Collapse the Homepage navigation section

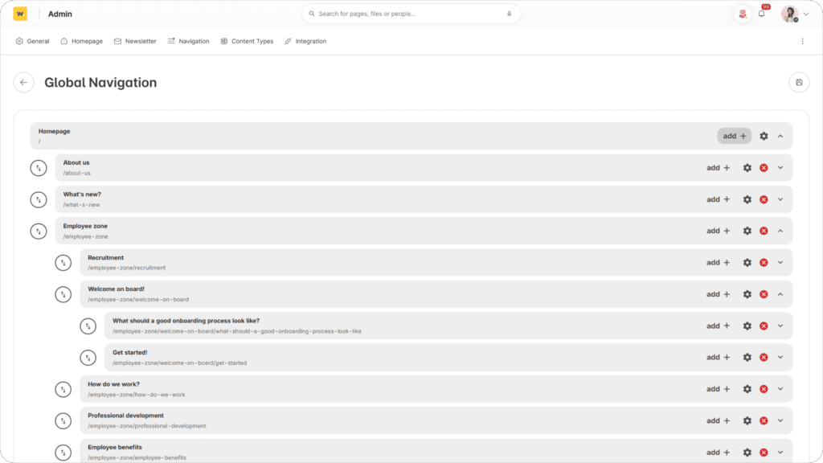click(780, 136)
